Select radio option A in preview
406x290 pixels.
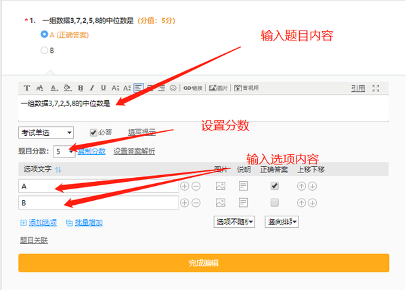point(44,34)
